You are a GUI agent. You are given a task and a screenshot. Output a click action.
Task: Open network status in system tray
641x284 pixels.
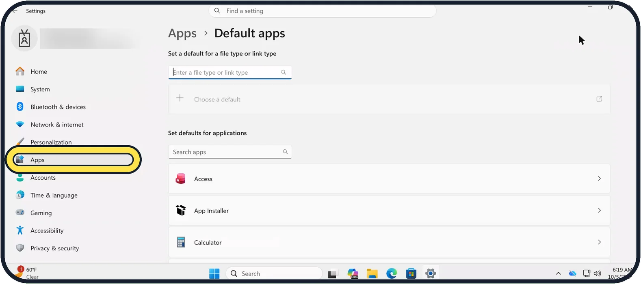586,273
